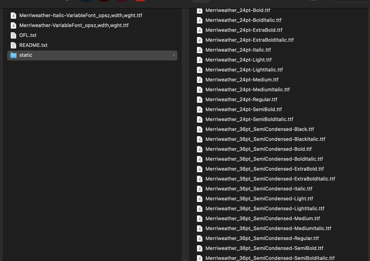Image resolution: width=370 pixels, height=261 pixels.
Task: Select Merriweather_36pt_SemiCondensed-SemiBoldItalic.ttf file name
Action: 270,258
